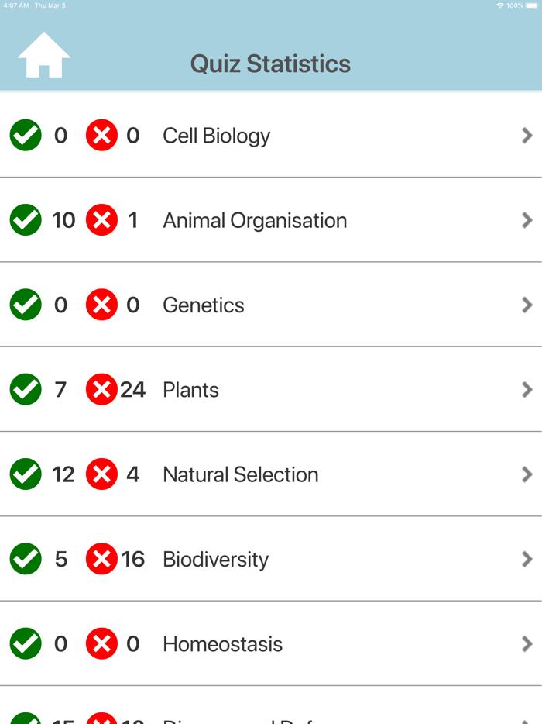Click the green correct-answers icon for Plants

25,389
